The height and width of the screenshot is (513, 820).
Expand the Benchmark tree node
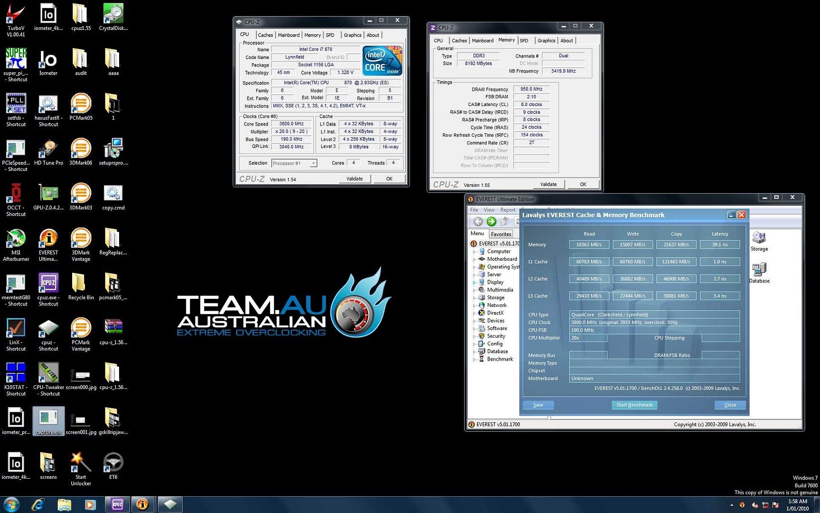pyautogui.click(x=474, y=360)
